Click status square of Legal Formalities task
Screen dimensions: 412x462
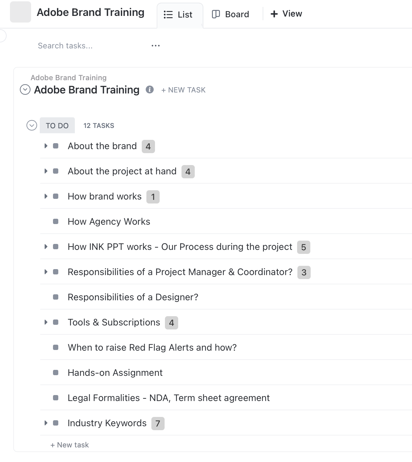(x=56, y=398)
